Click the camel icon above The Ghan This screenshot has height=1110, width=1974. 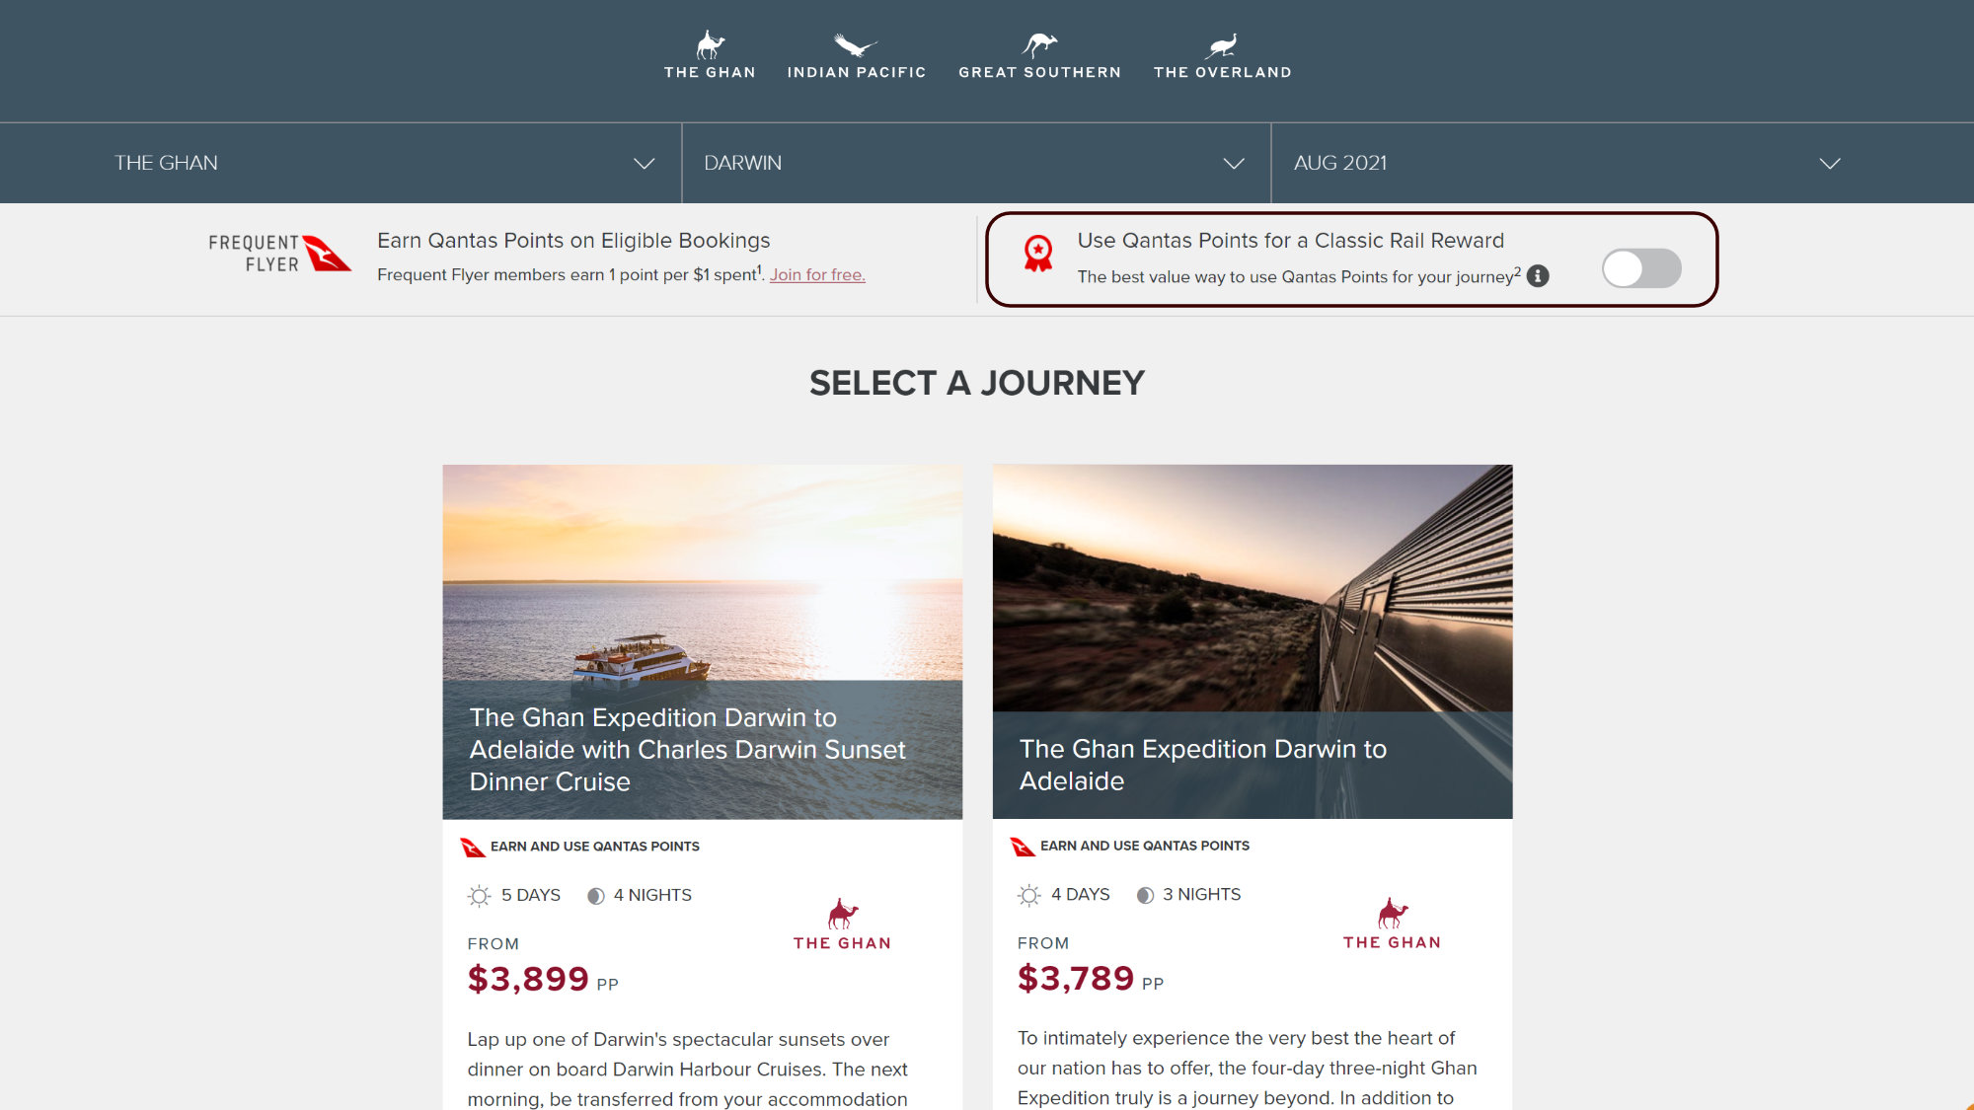pos(710,44)
